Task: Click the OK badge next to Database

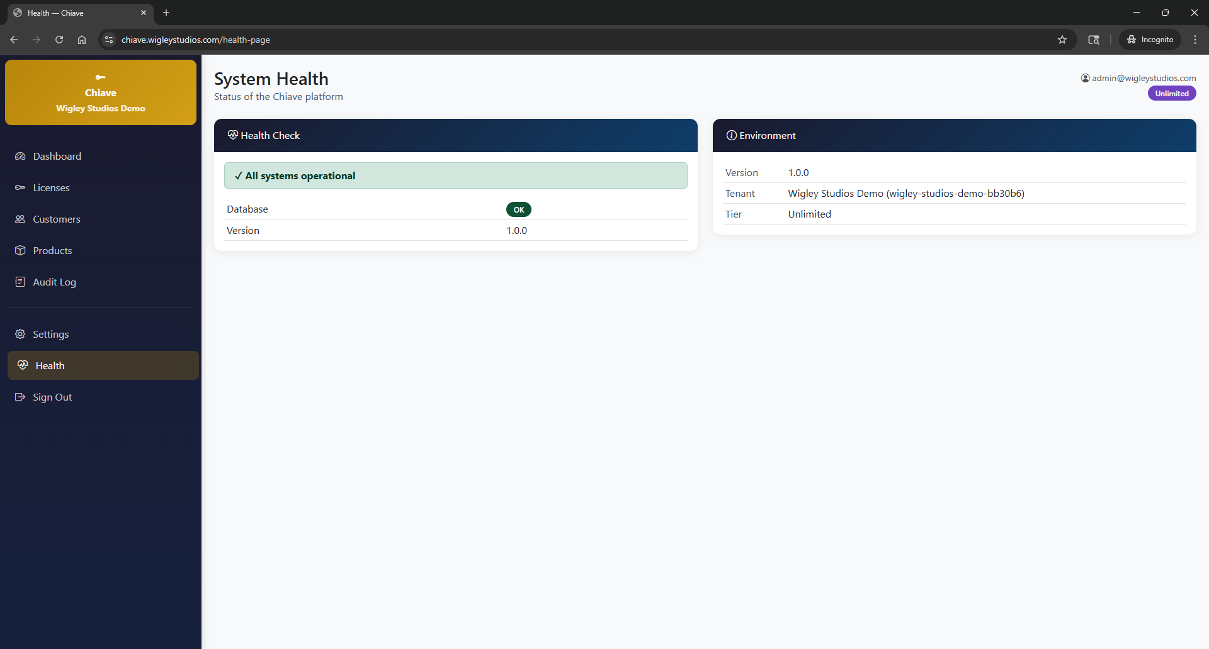Action: [x=518, y=209]
